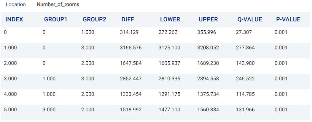312x122 pixels.
Task: Click the Q-VALUE cell 277.864
Action: tap(245, 48)
